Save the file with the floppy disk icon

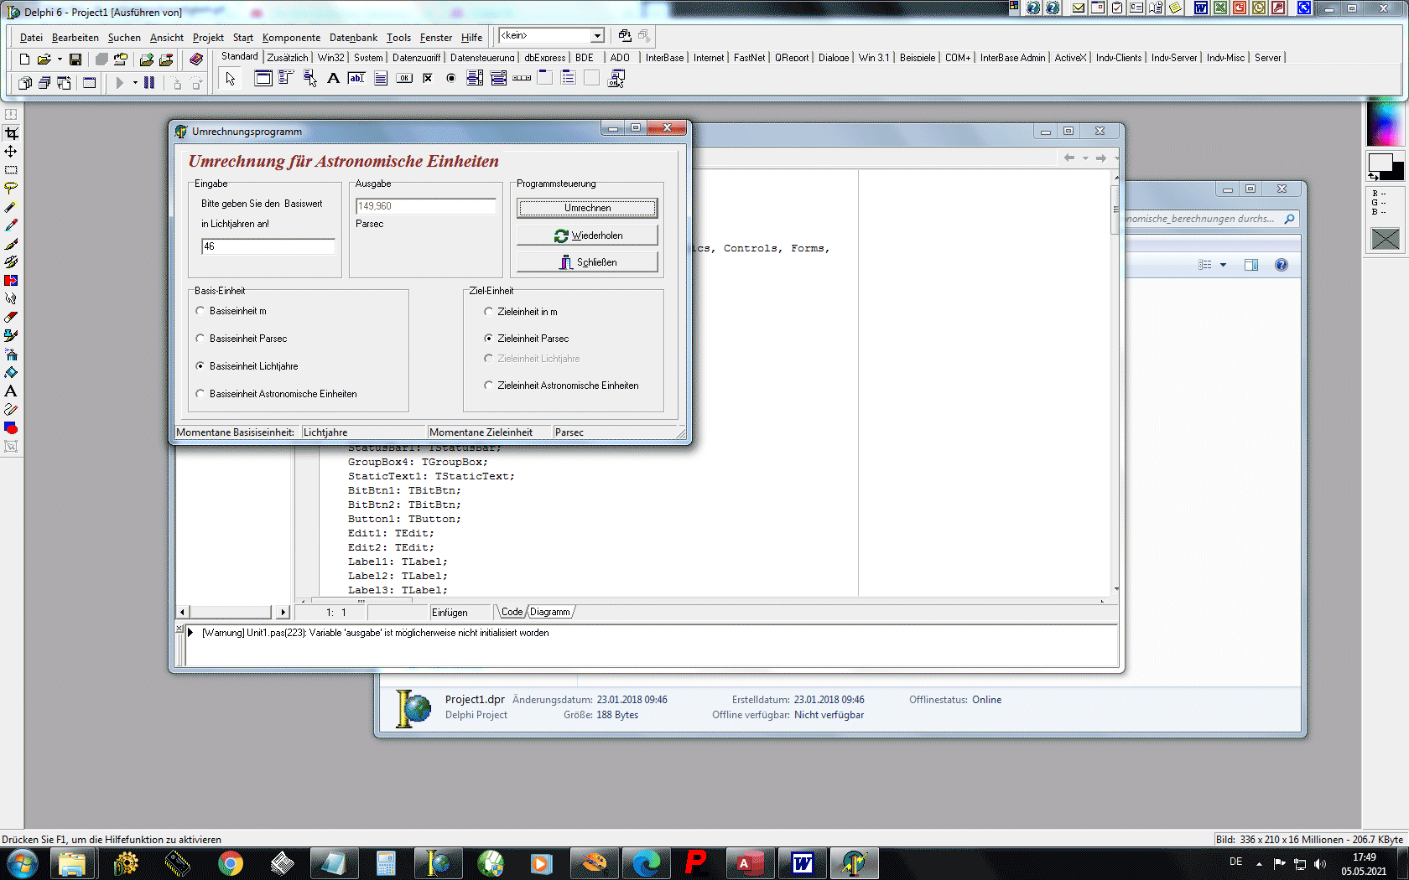(75, 60)
